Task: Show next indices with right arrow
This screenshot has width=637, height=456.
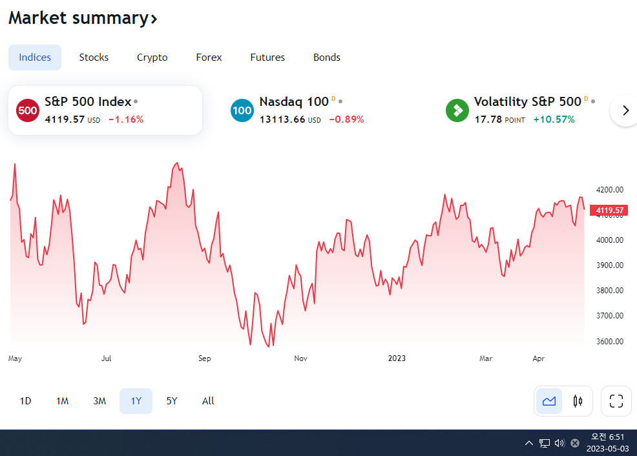Action: (625, 110)
